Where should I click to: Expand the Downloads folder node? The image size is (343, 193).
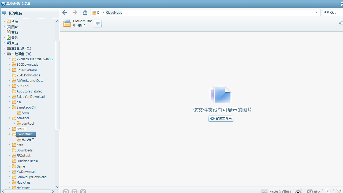9,150
